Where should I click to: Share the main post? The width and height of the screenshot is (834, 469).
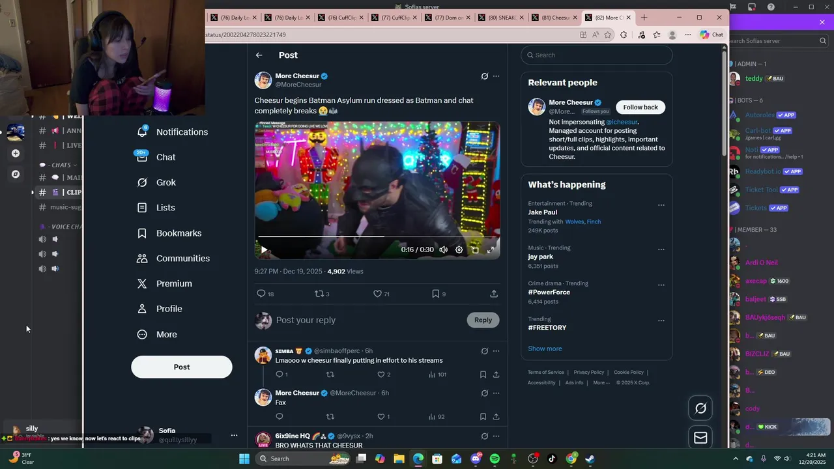tap(494, 294)
